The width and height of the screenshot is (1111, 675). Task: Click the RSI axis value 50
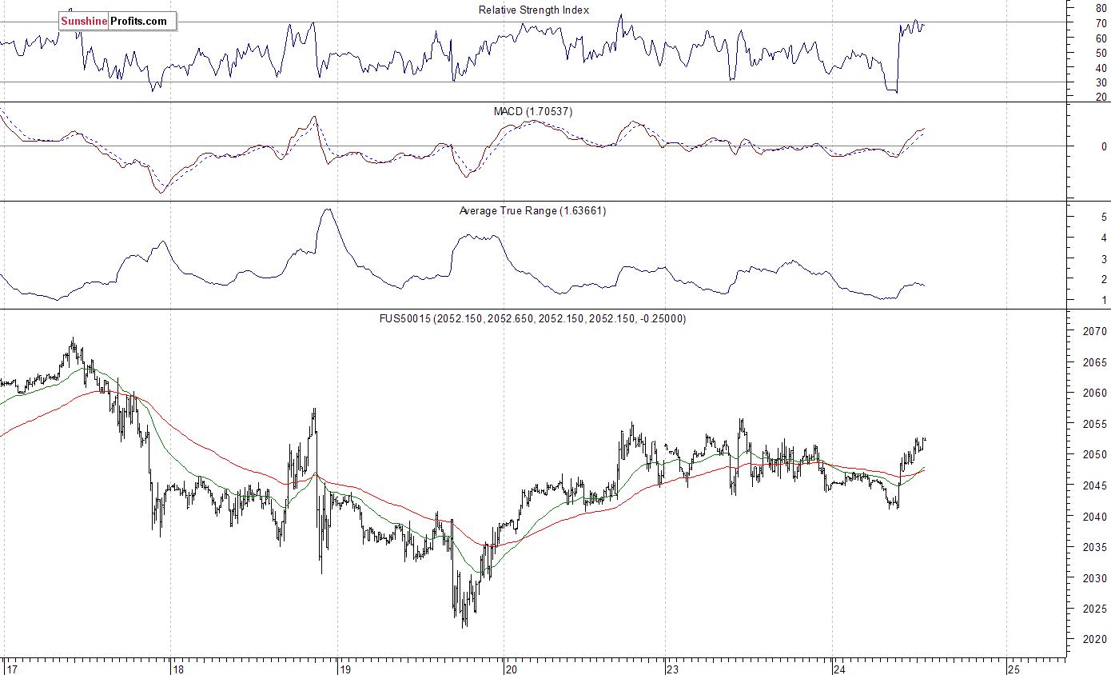pyautogui.click(x=1101, y=53)
